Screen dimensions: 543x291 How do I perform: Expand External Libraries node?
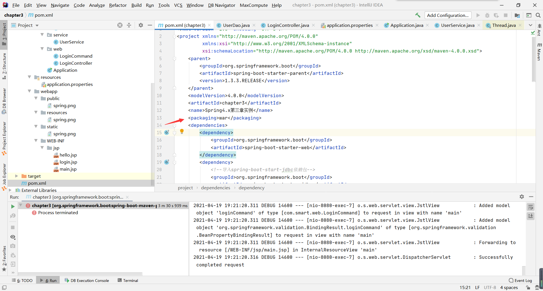coord(10,190)
